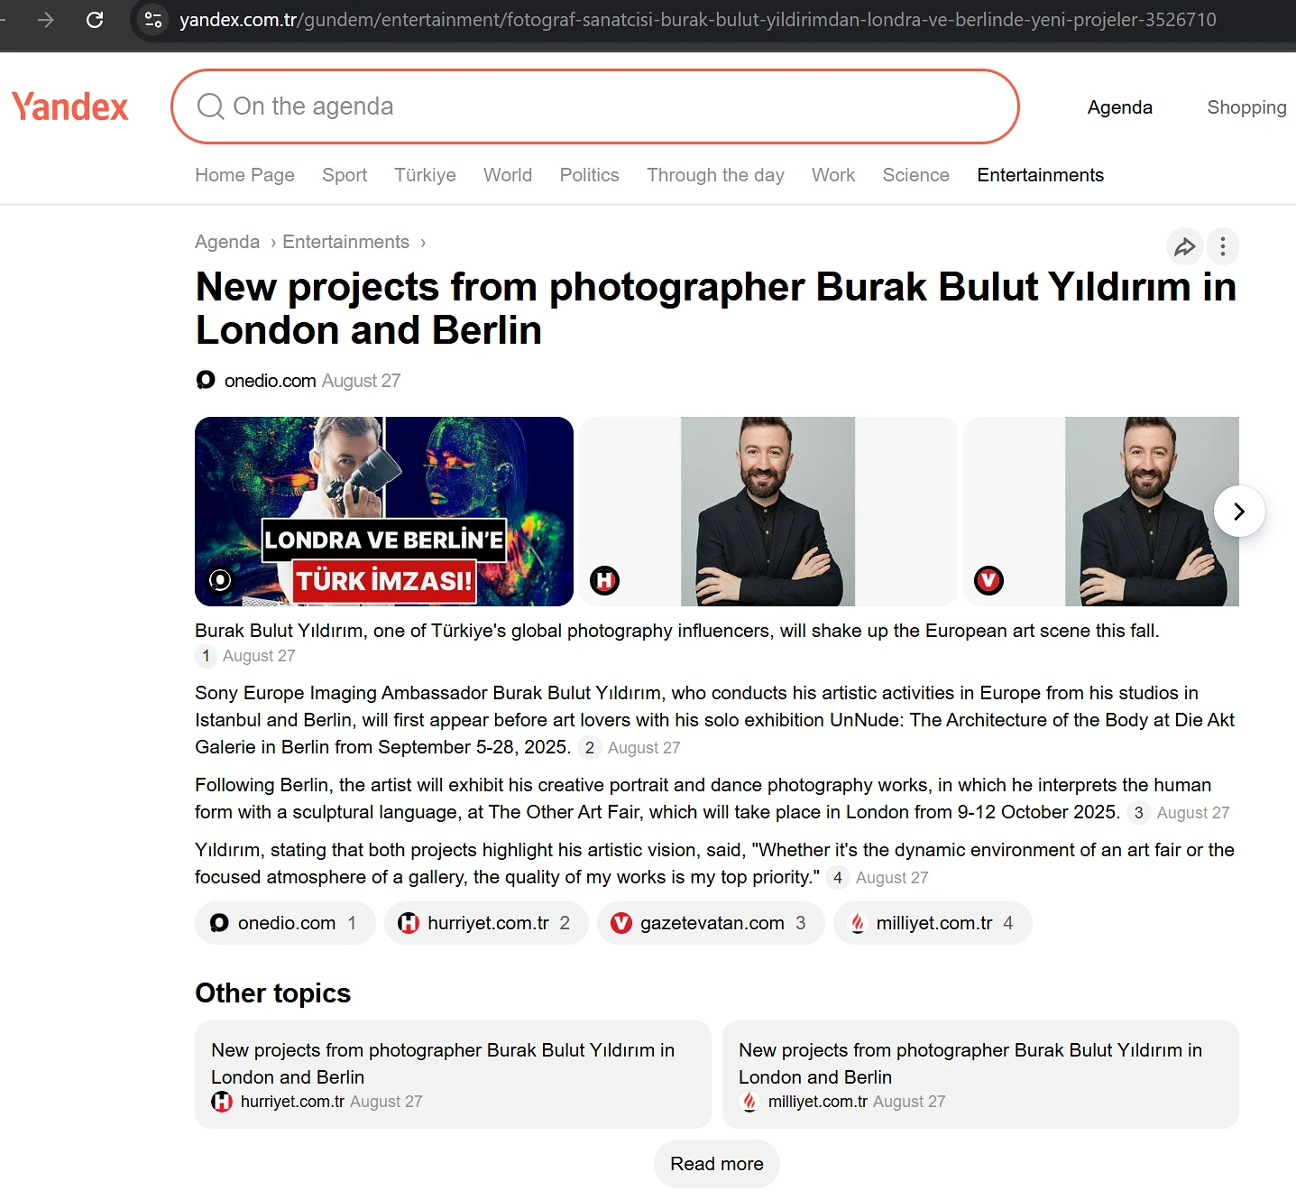Select the Sport category tab

345,175
